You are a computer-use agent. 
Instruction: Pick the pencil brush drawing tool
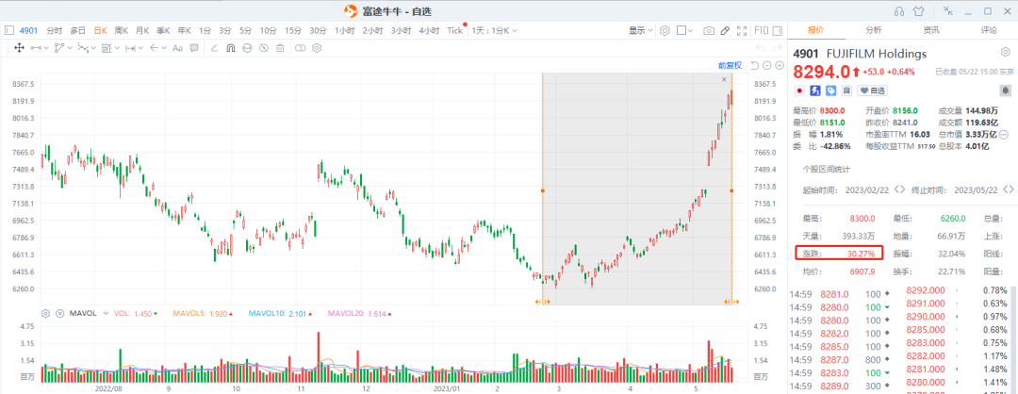point(214,47)
